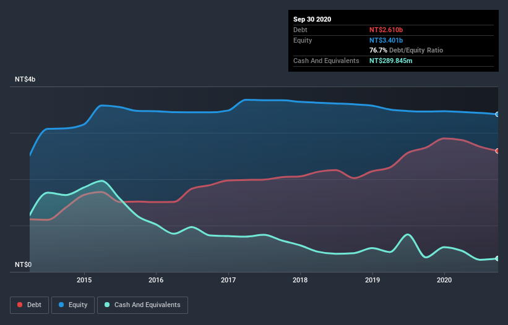
Task: Click the NT$3.401b equity value
Action: pos(386,40)
